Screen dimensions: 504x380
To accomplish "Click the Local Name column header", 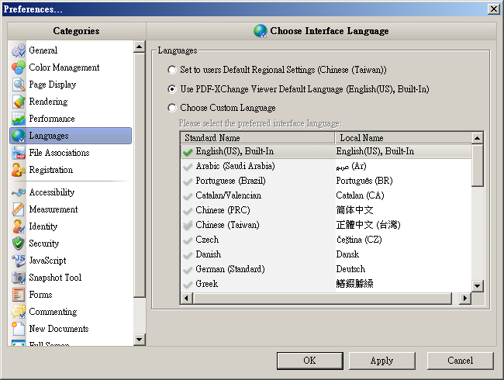I will coord(403,138).
